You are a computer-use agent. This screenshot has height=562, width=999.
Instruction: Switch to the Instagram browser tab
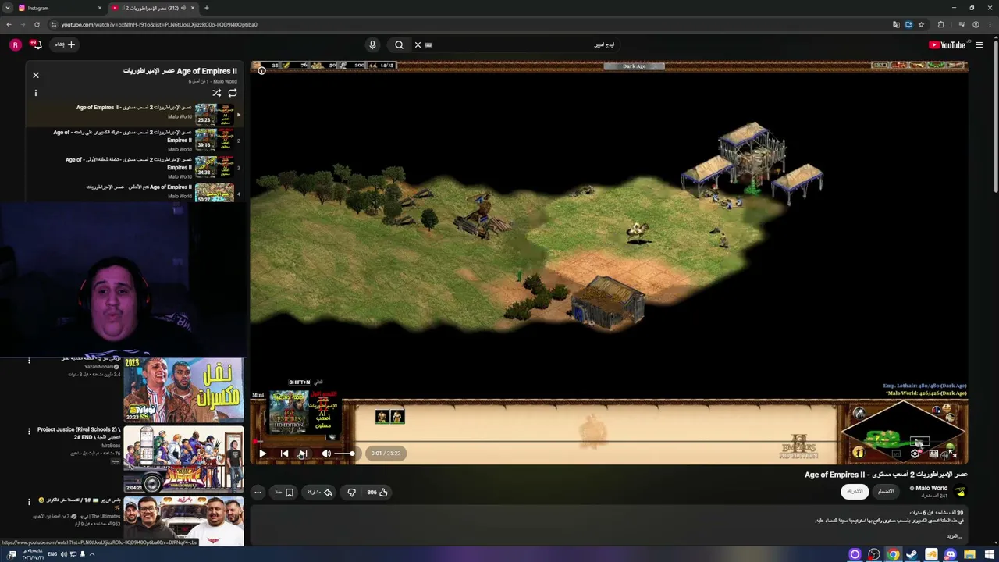59,8
